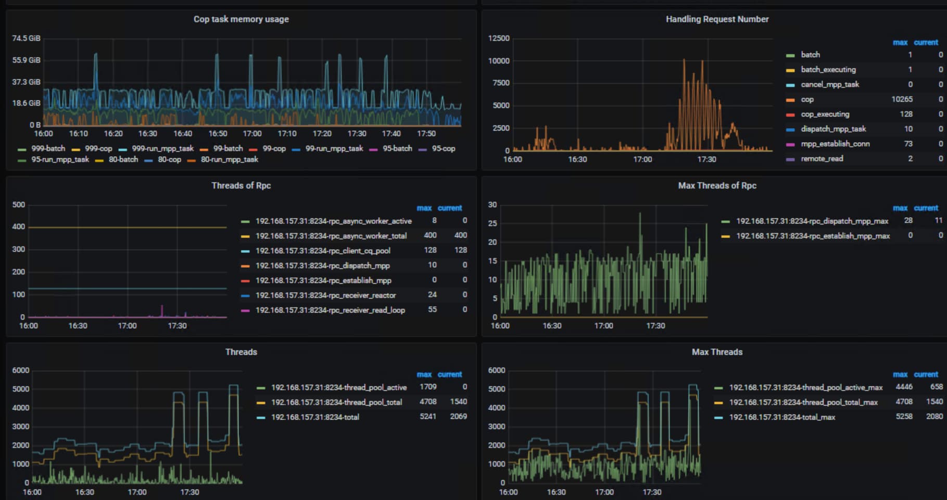Image resolution: width=947 pixels, height=500 pixels.
Task: Show only the 999-batch series
Action: pos(48,149)
